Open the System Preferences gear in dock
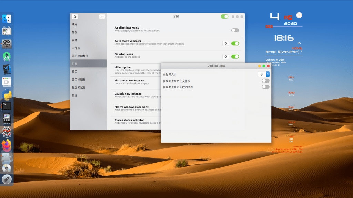353x198 pixels. 7,44
